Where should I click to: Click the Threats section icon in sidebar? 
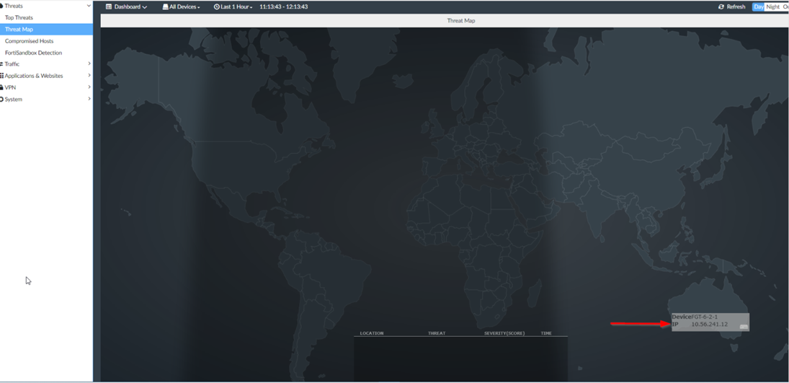tap(1, 6)
